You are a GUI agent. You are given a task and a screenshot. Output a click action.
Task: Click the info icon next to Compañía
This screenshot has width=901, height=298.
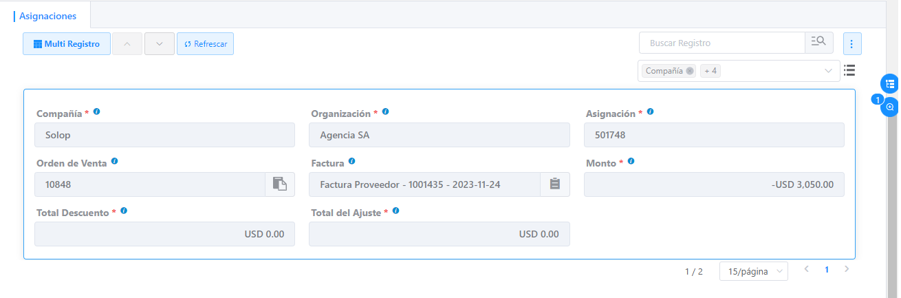coord(96,111)
